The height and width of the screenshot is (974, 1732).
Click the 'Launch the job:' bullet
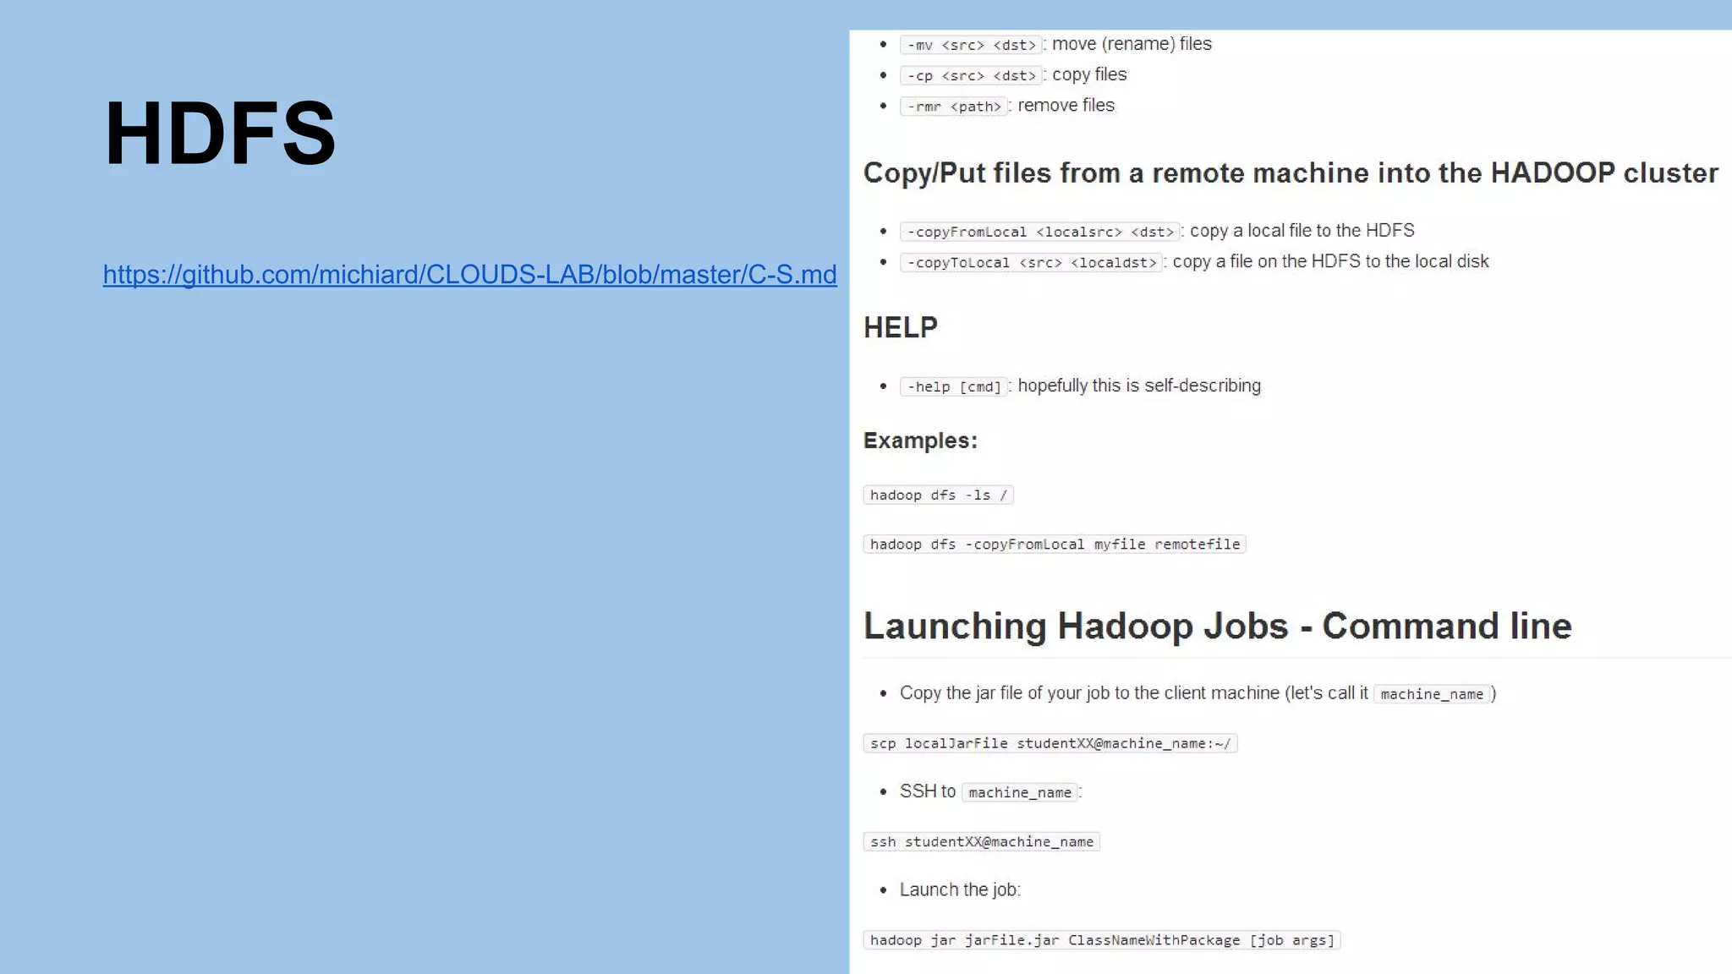coord(960,890)
